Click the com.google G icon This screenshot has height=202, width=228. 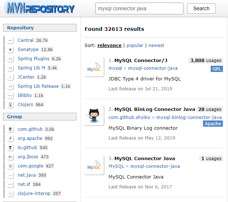click(10, 166)
